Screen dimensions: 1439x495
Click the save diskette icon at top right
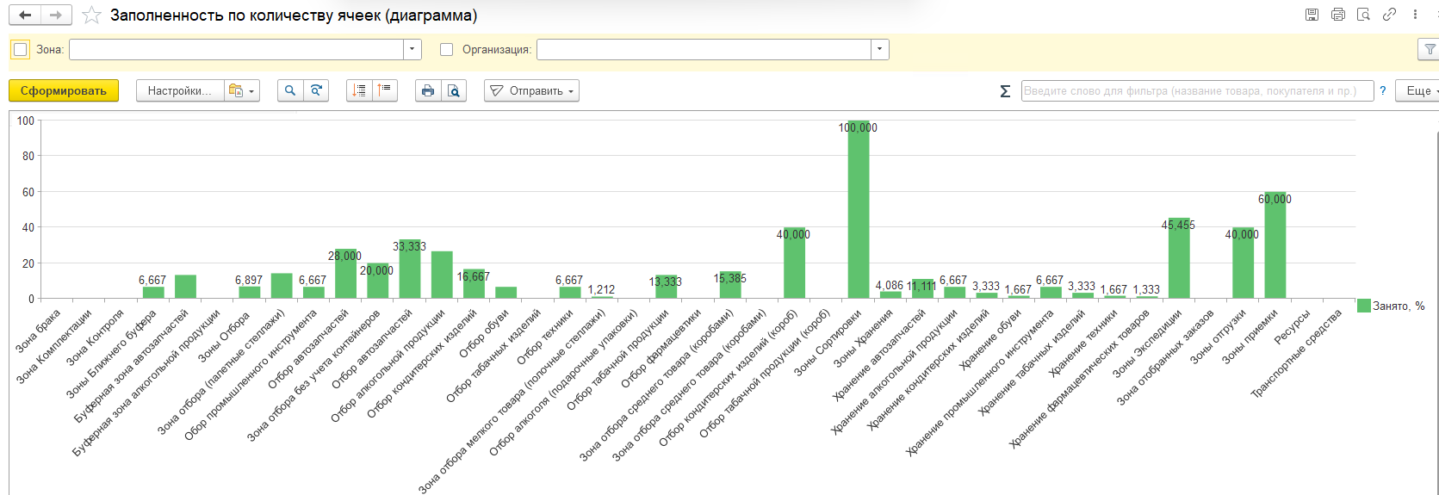click(1312, 15)
